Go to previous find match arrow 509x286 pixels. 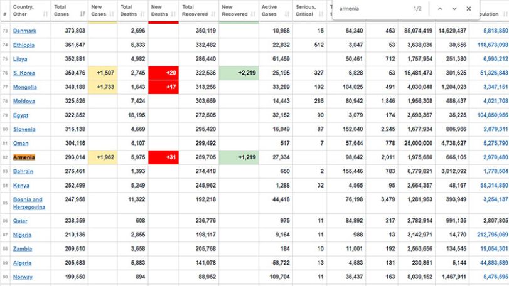[440, 9]
